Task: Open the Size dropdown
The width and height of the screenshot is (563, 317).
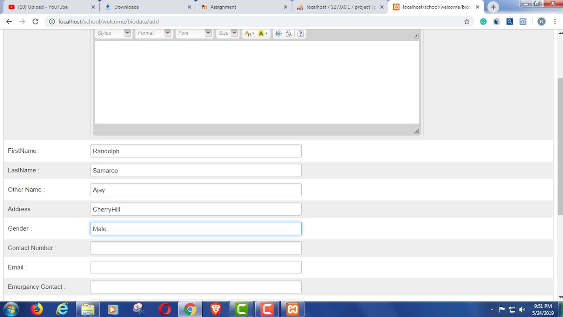Action: [x=227, y=33]
